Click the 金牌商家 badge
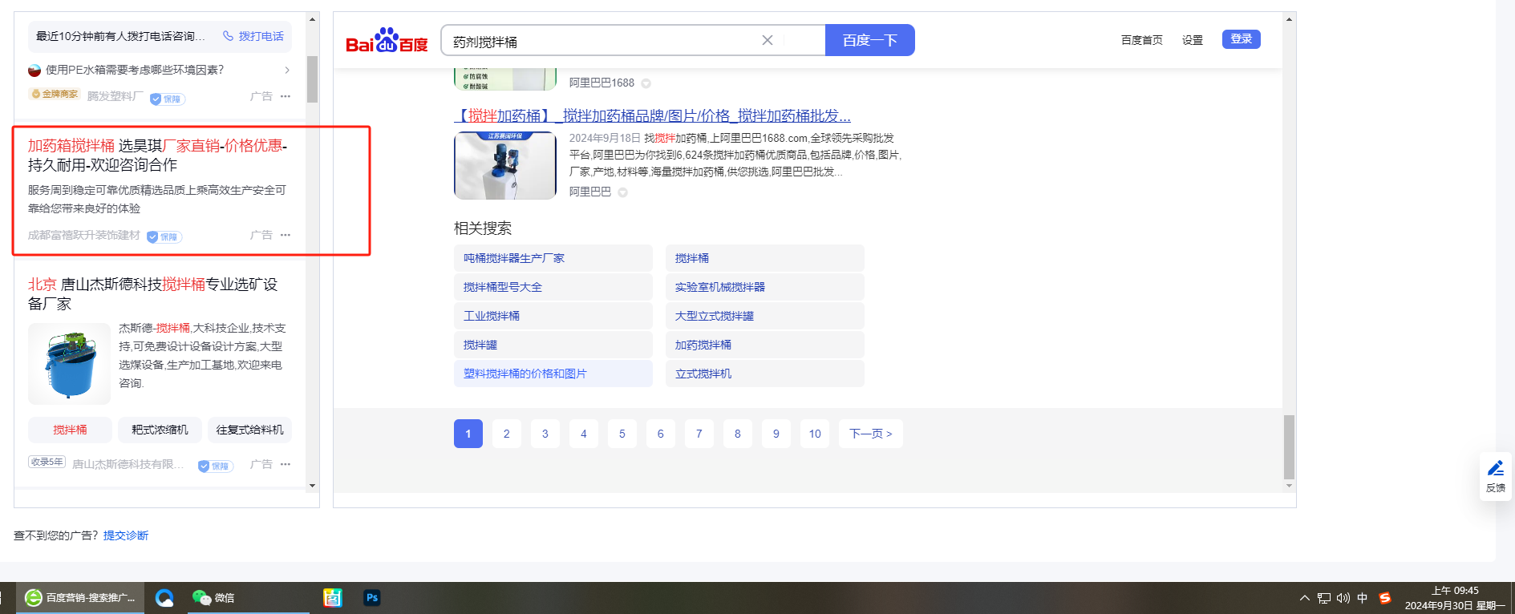 pos(55,95)
